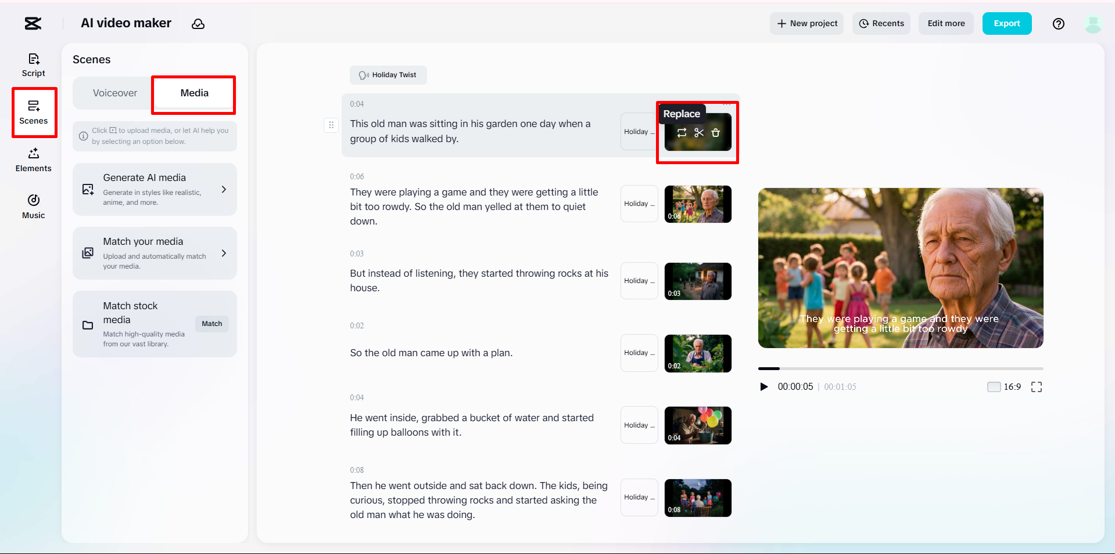
Task: Switch to the Media tab
Action: click(193, 93)
